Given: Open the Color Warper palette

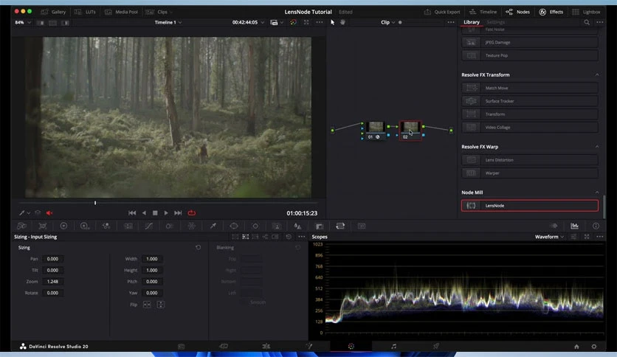Looking at the screenshot, I should click(x=170, y=226).
